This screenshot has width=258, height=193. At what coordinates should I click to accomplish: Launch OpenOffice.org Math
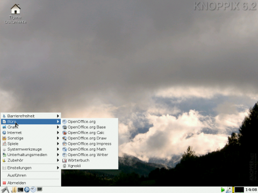[90, 149]
